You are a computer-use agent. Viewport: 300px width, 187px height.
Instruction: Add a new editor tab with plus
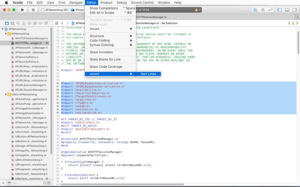[x=297, y=17]
